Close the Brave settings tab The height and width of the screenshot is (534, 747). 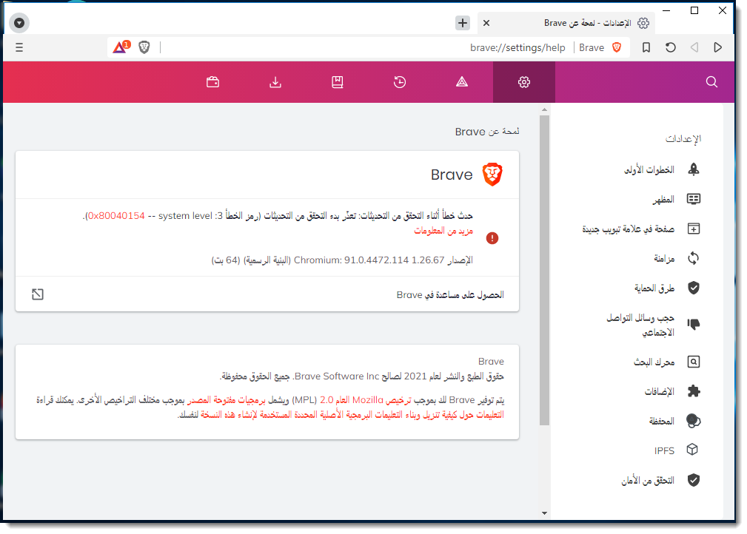point(486,23)
